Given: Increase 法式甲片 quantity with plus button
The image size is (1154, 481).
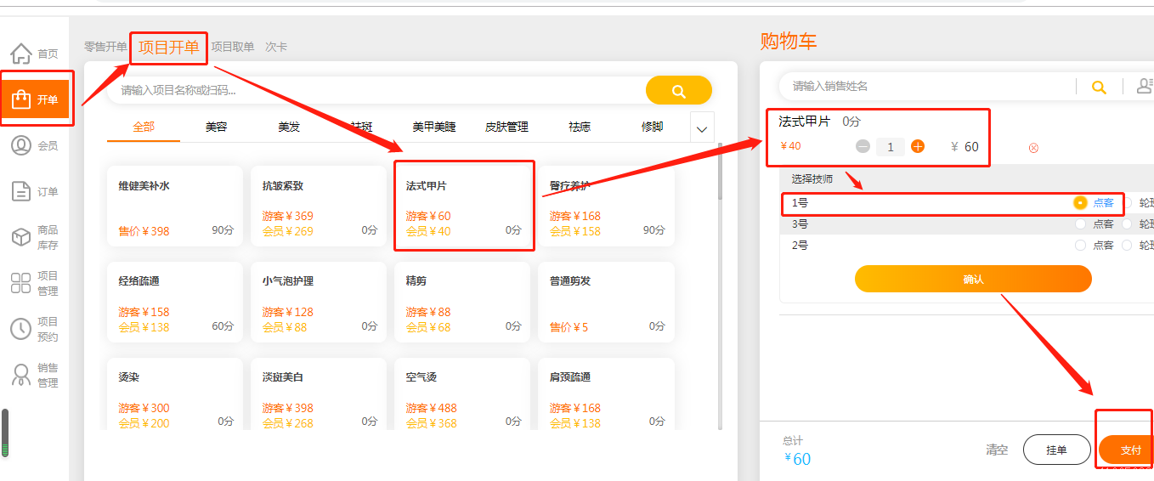Looking at the screenshot, I should pos(918,146).
